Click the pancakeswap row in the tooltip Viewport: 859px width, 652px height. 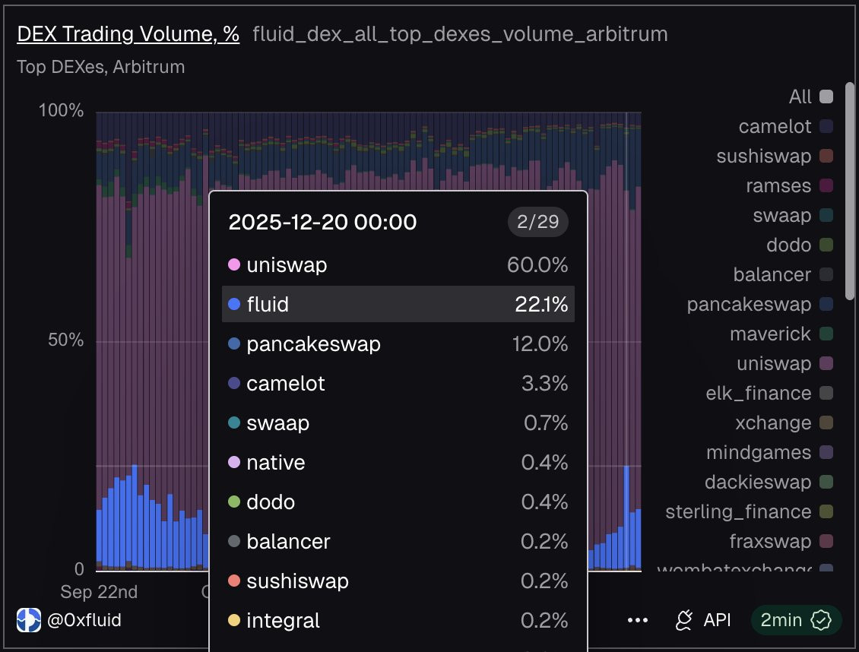tap(398, 343)
